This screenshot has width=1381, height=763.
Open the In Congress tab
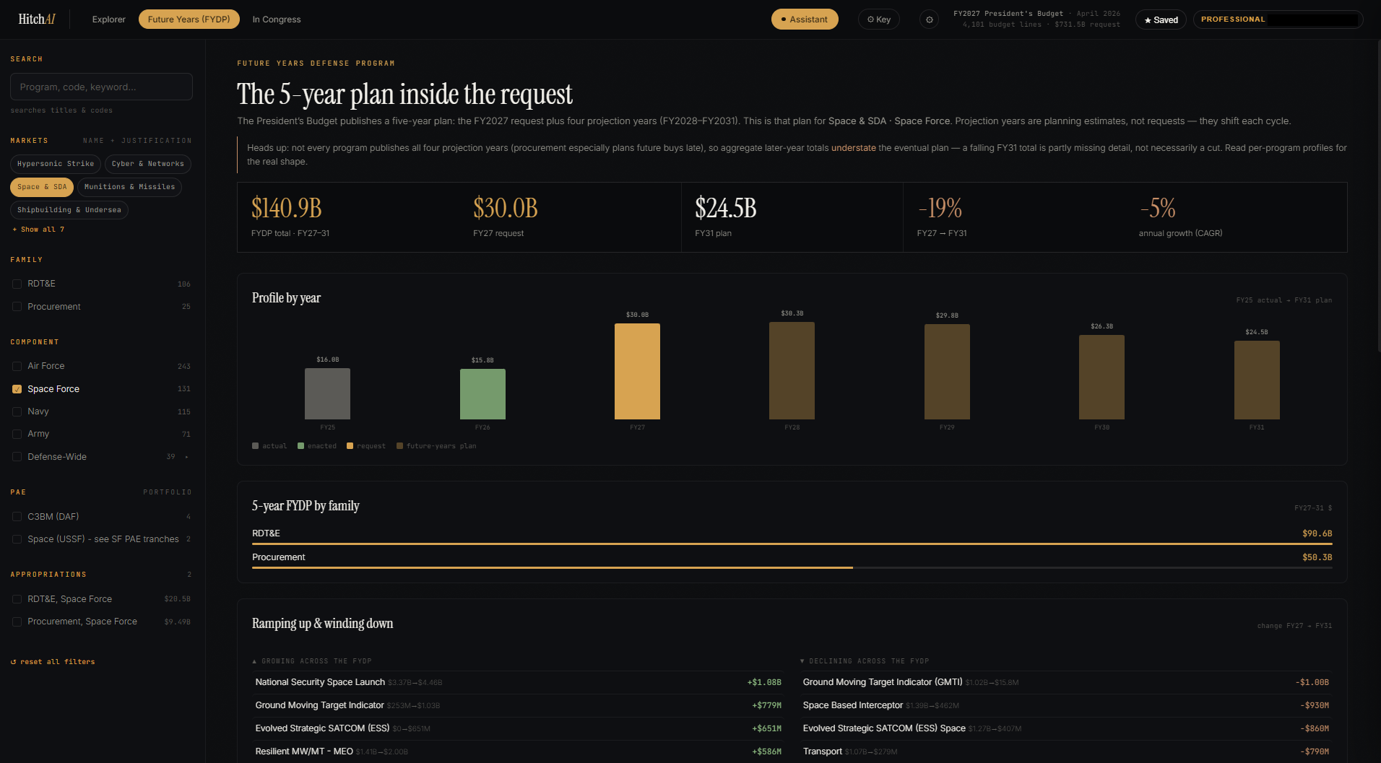277,19
